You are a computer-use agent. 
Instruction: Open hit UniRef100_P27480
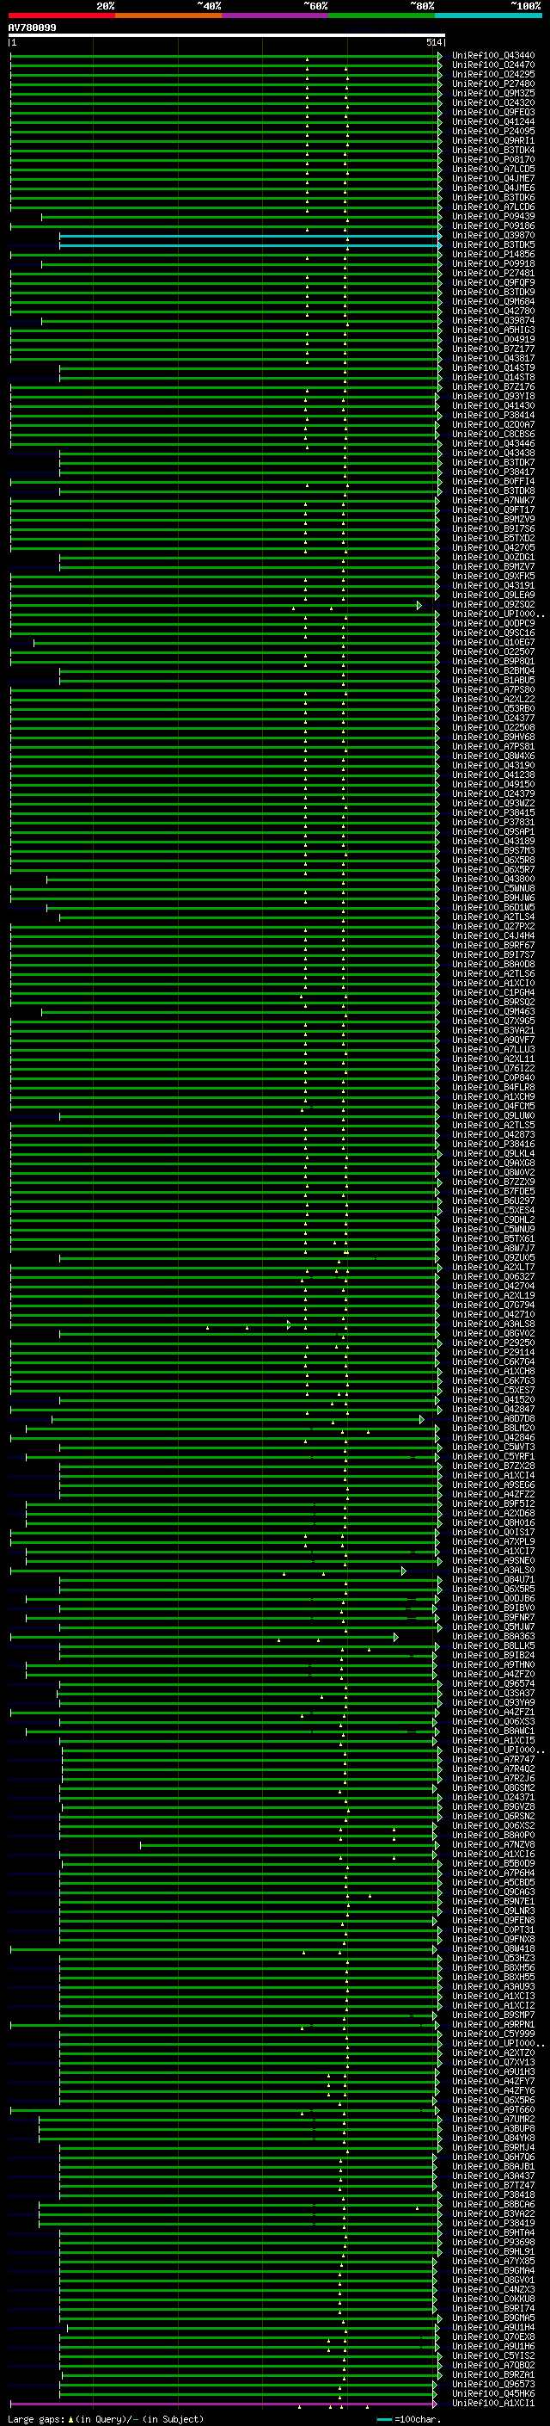[x=493, y=83]
